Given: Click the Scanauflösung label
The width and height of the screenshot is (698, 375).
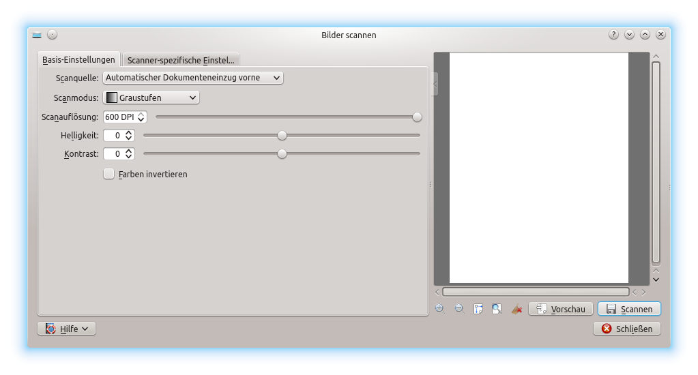Looking at the screenshot, I should pos(70,117).
